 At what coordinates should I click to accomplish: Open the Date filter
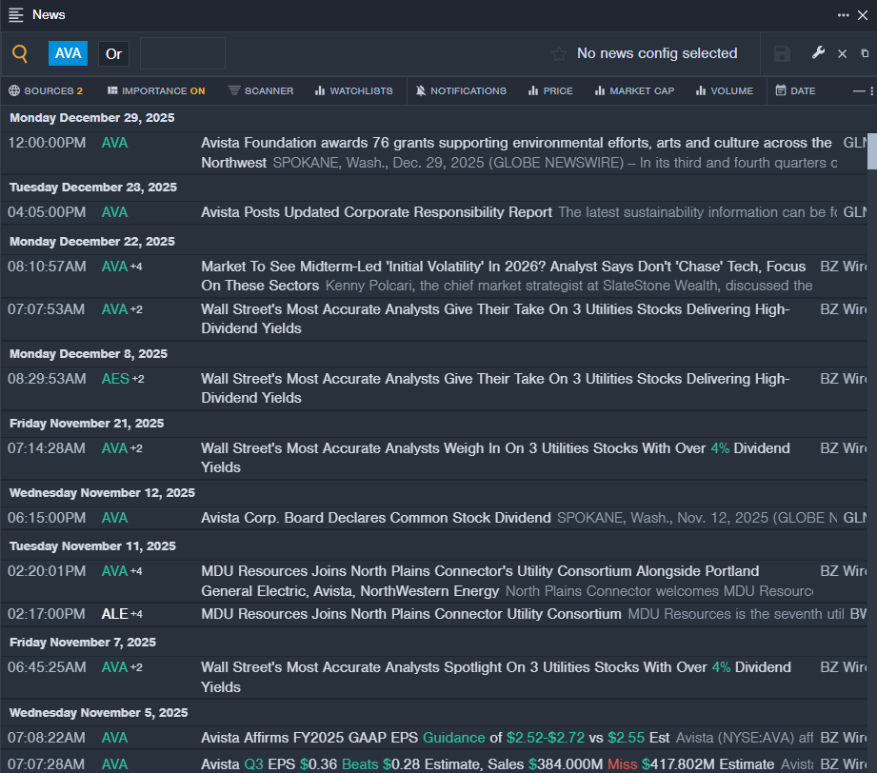tap(795, 91)
